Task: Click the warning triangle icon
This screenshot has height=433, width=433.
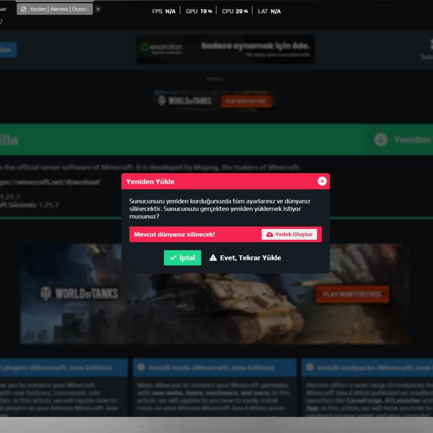Action: 213,258
